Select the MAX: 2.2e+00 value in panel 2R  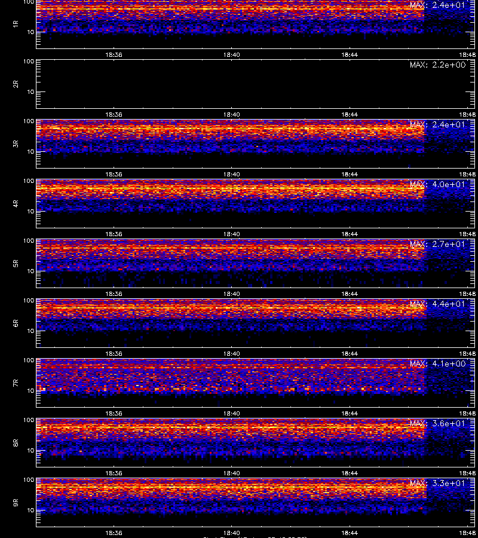click(437, 65)
